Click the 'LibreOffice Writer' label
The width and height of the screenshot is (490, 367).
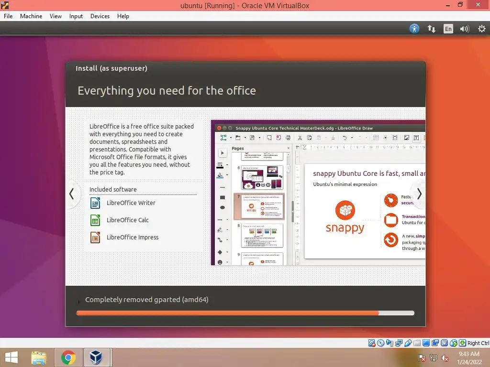131,203
